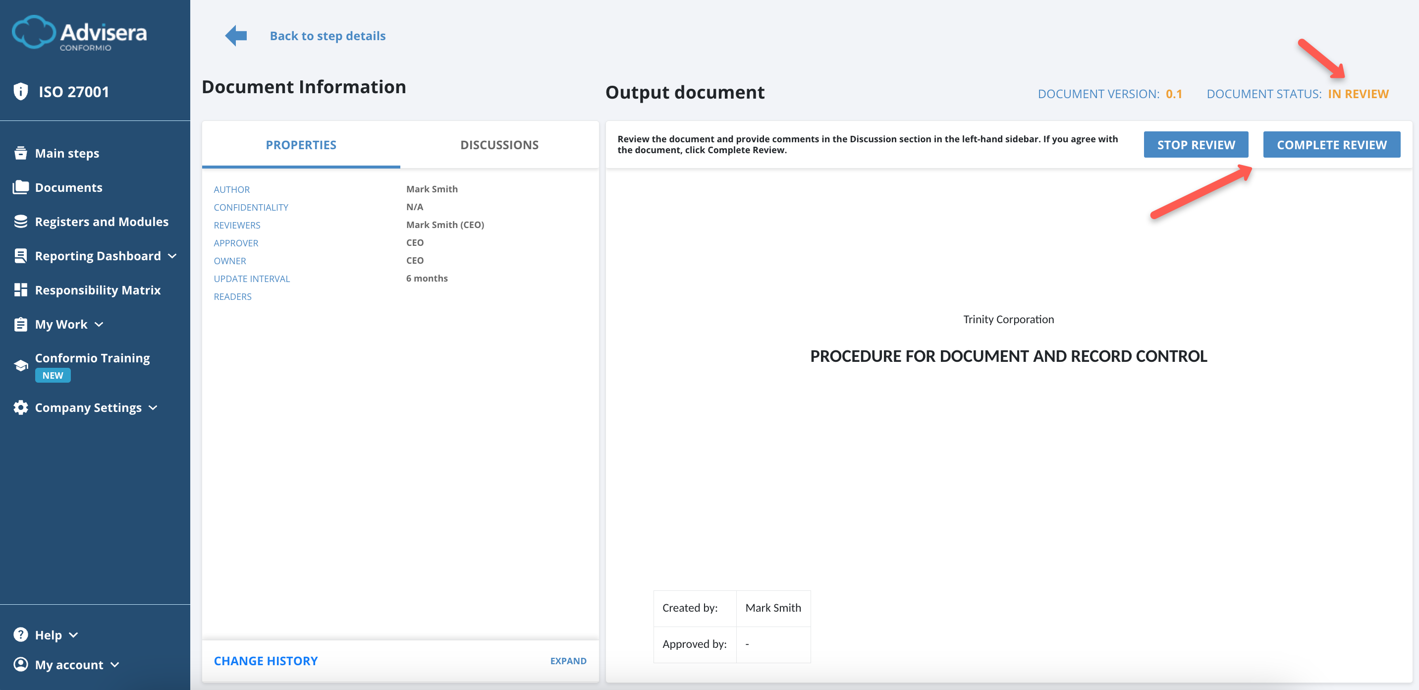Image resolution: width=1419 pixels, height=690 pixels.
Task: Click EXPAND to enlarge document panel
Action: click(568, 660)
